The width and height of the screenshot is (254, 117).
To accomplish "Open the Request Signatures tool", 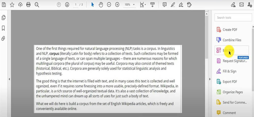I will [x=232, y=61].
